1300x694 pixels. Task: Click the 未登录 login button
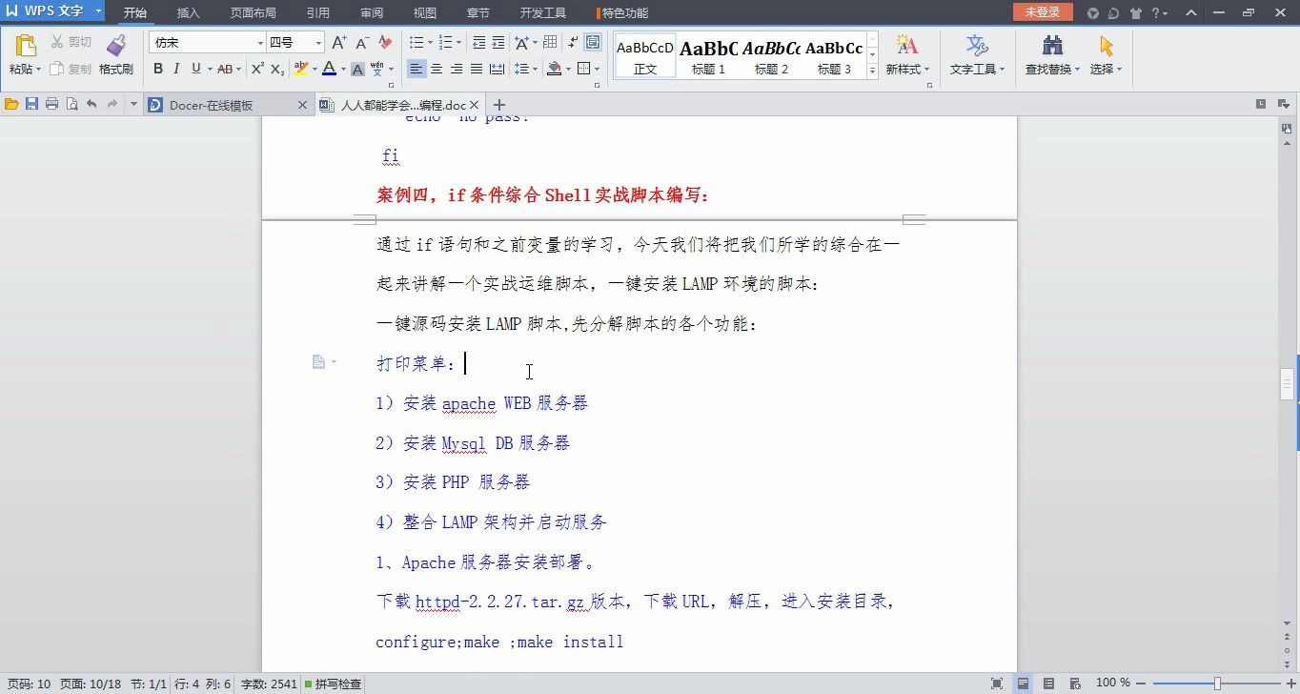pyautogui.click(x=1042, y=11)
